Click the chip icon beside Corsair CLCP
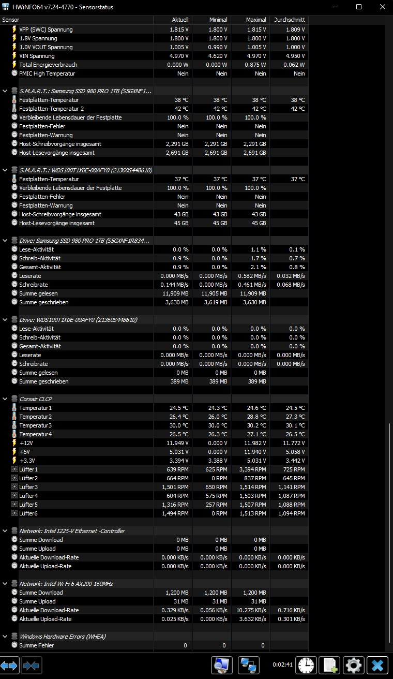This screenshot has width=393, height=679. [x=14, y=399]
